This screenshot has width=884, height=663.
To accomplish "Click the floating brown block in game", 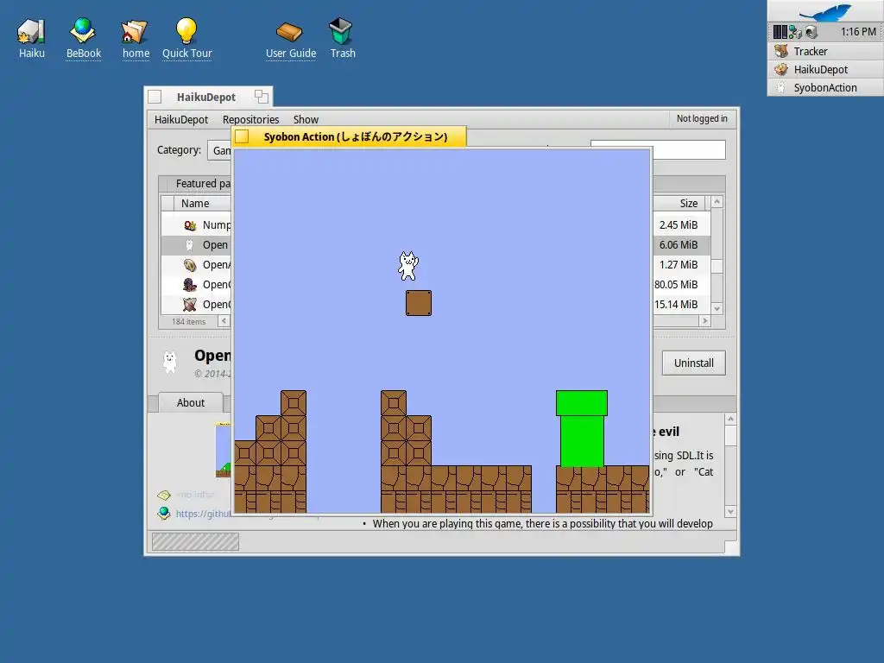I will tap(419, 303).
